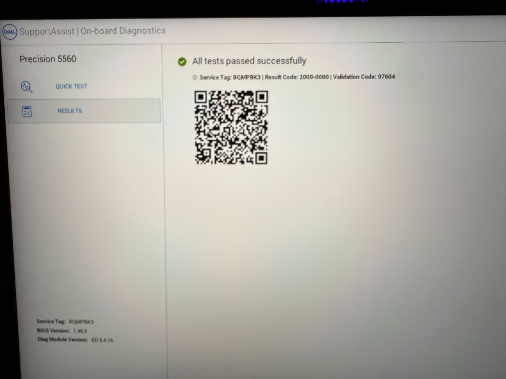Click the sidebar Service Tag BQMPBK3 entry
Image resolution: width=506 pixels, height=379 pixels.
(65, 322)
